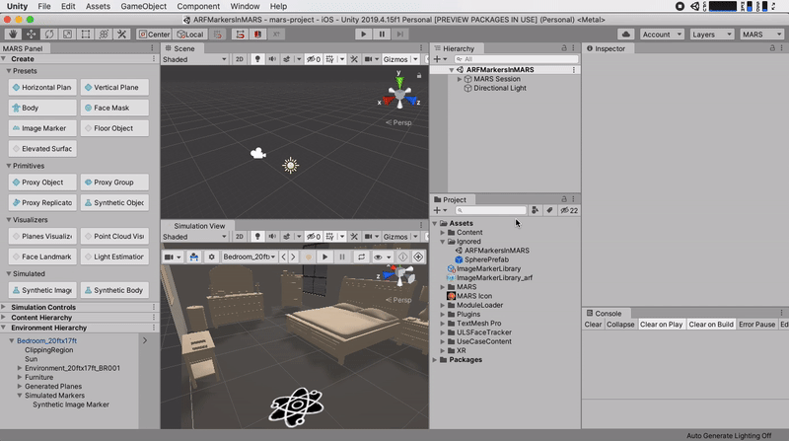Add a Proxy Object primitive
This screenshot has width=789, height=441.
coord(41,183)
